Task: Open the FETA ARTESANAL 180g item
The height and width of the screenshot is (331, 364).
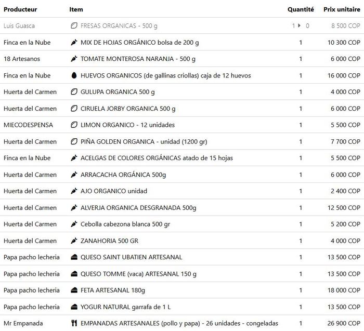Action: point(113,290)
